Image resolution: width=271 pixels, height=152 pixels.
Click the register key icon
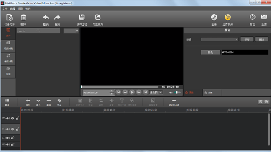click(214, 17)
